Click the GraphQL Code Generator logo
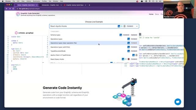The width and height of the screenshot is (196, 110). [x=18, y=14]
